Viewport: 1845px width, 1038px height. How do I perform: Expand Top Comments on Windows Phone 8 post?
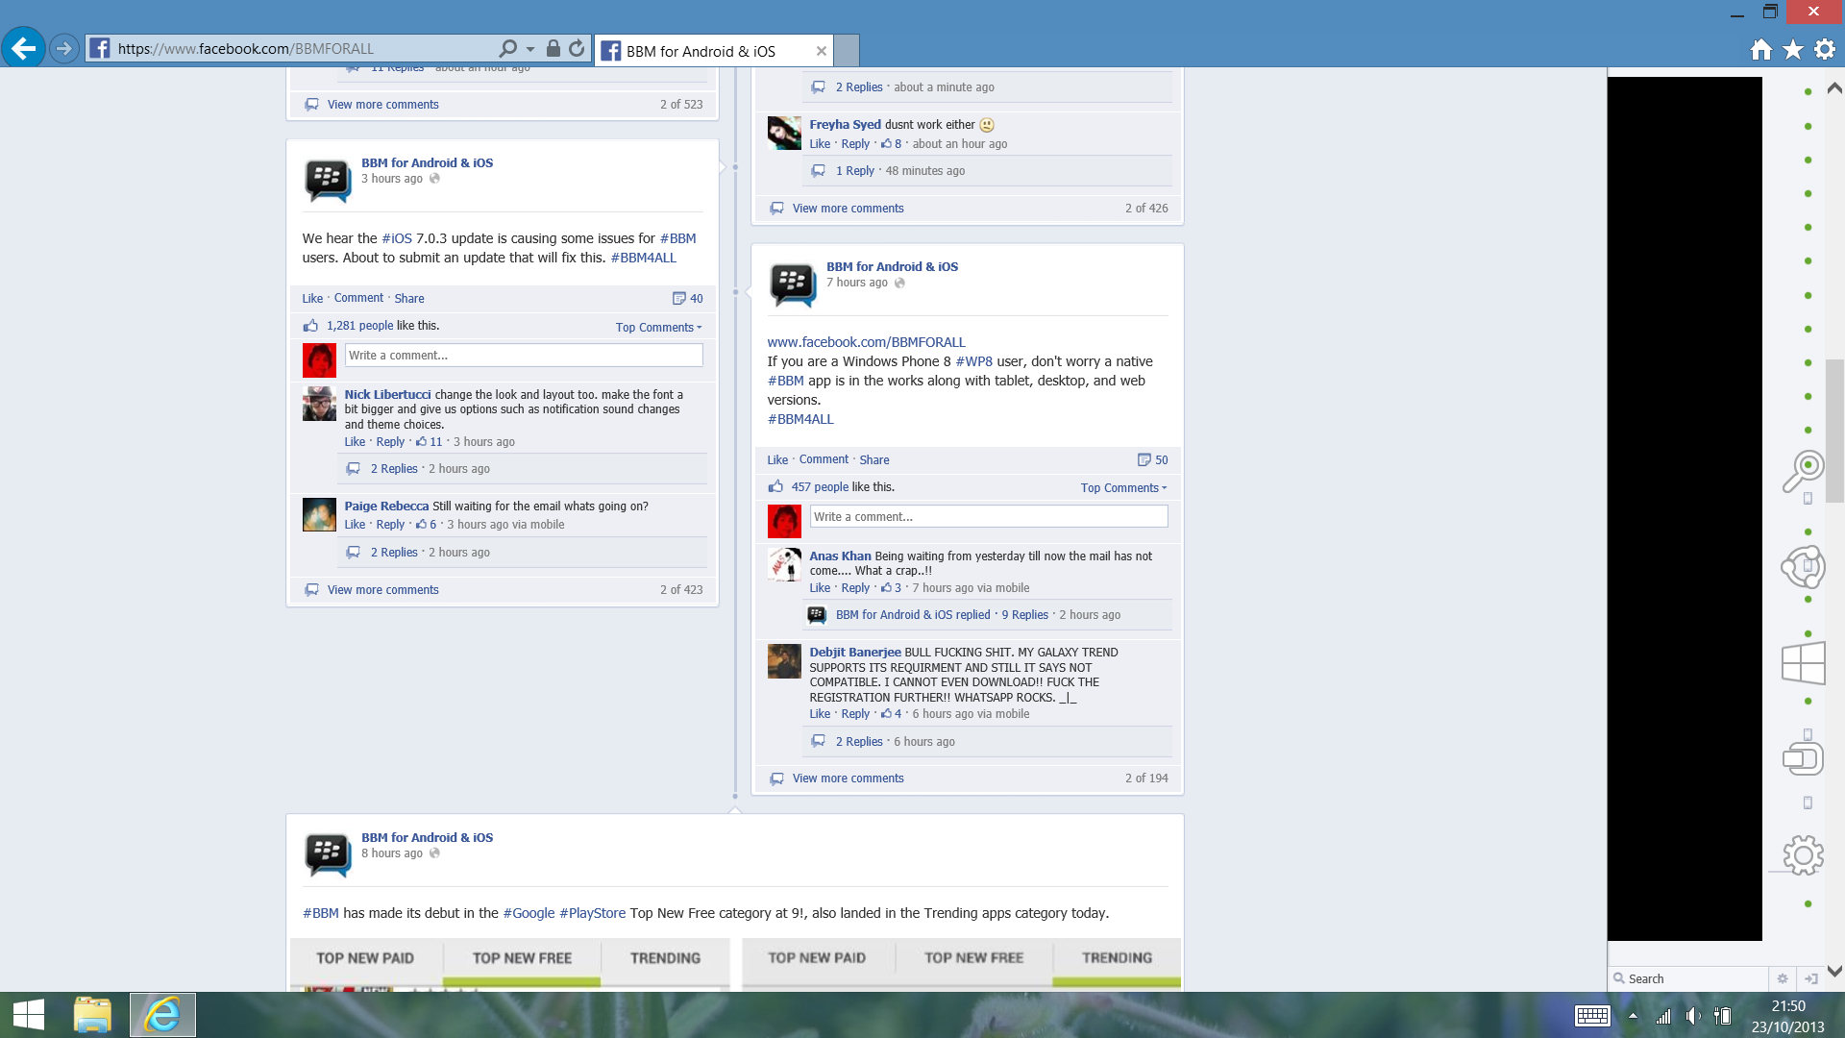(x=1123, y=487)
